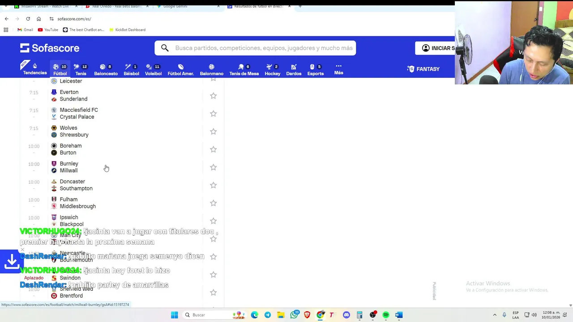Click the Sofascore logo

coord(50,48)
